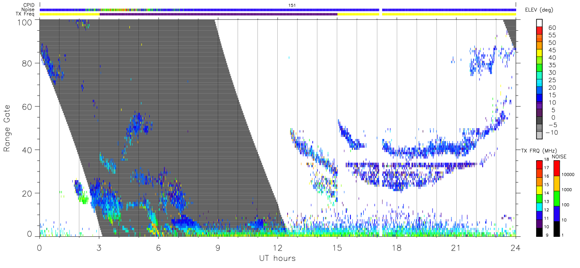Click the white top segment of ELEV bar
The width and height of the screenshot is (580, 268).
539,23
